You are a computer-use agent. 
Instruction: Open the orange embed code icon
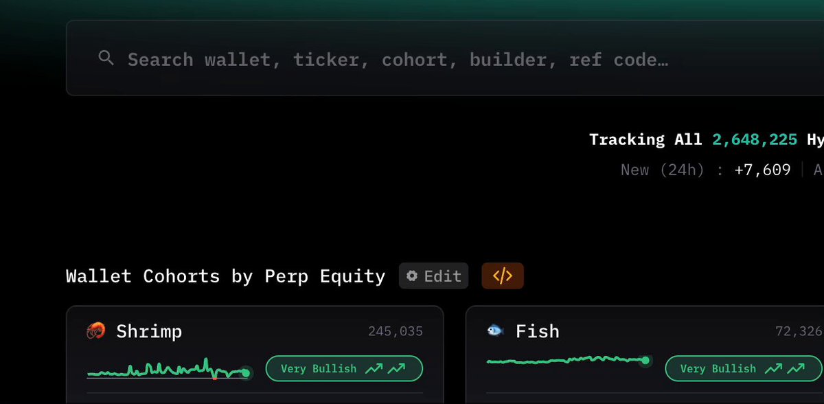point(503,276)
